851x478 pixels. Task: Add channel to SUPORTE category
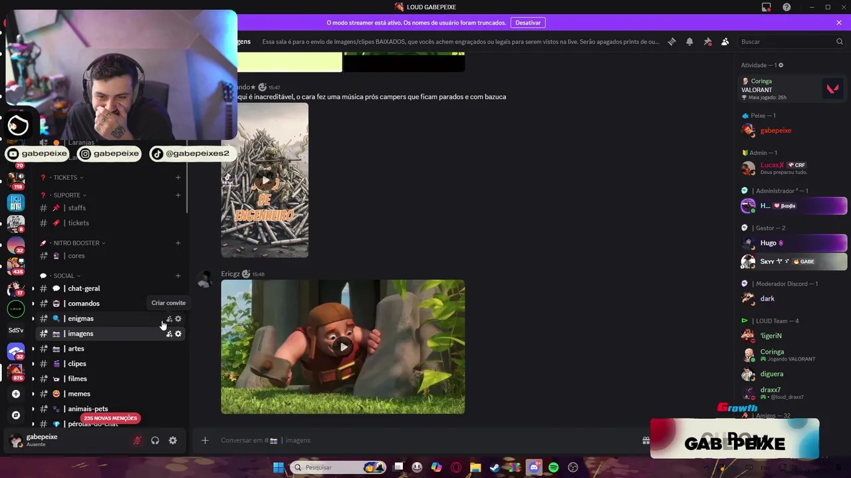coord(178,195)
